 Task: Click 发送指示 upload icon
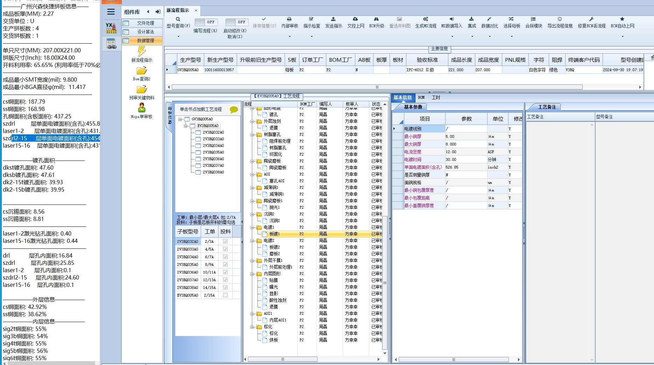(333, 19)
